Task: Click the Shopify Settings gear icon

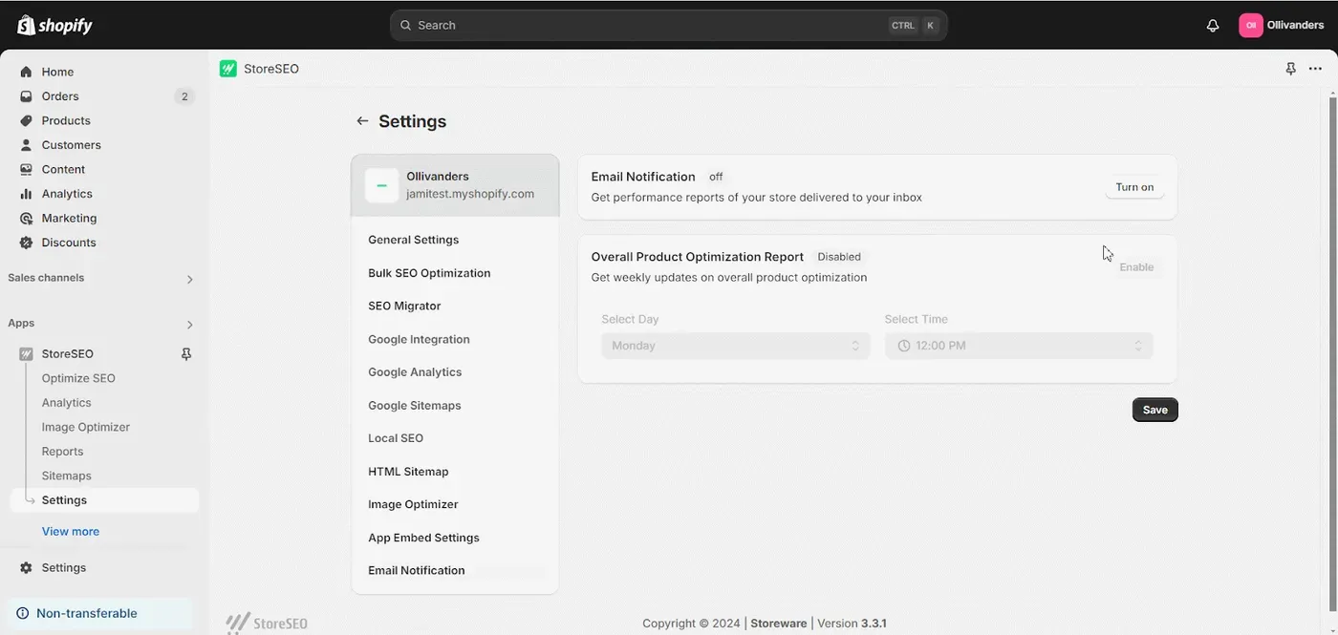Action: (x=26, y=567)
